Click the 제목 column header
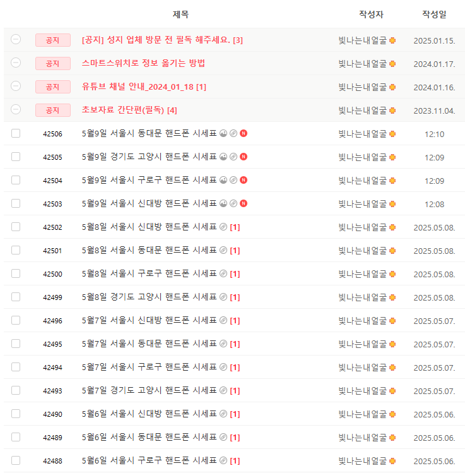The image size is (465, 473). pyautogui.click(x=180, y=14)
